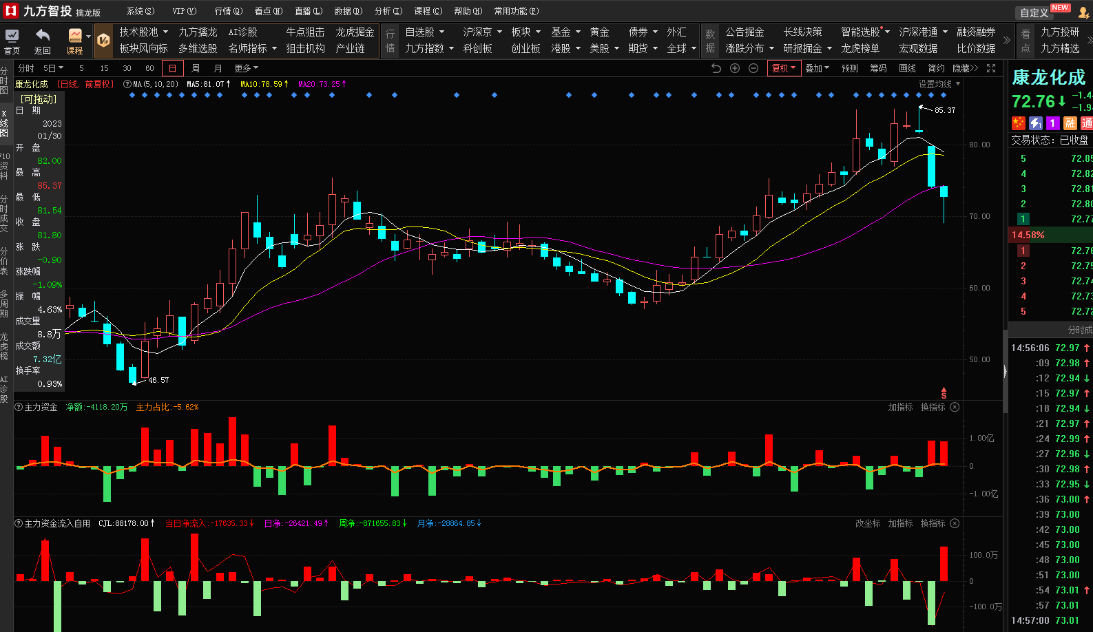The image size is (1093, 632).
Task: Open the 常用功能 menu
Action: point(517,11)
